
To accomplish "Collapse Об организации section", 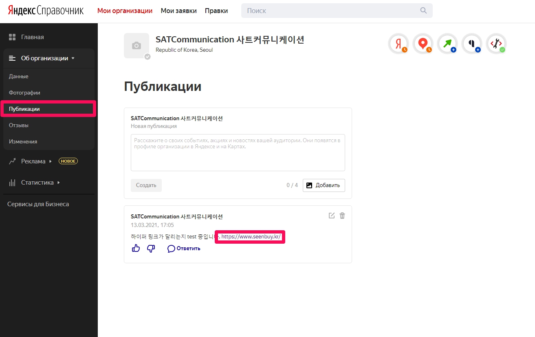I will pyautogui.click(x=49, y=58).
